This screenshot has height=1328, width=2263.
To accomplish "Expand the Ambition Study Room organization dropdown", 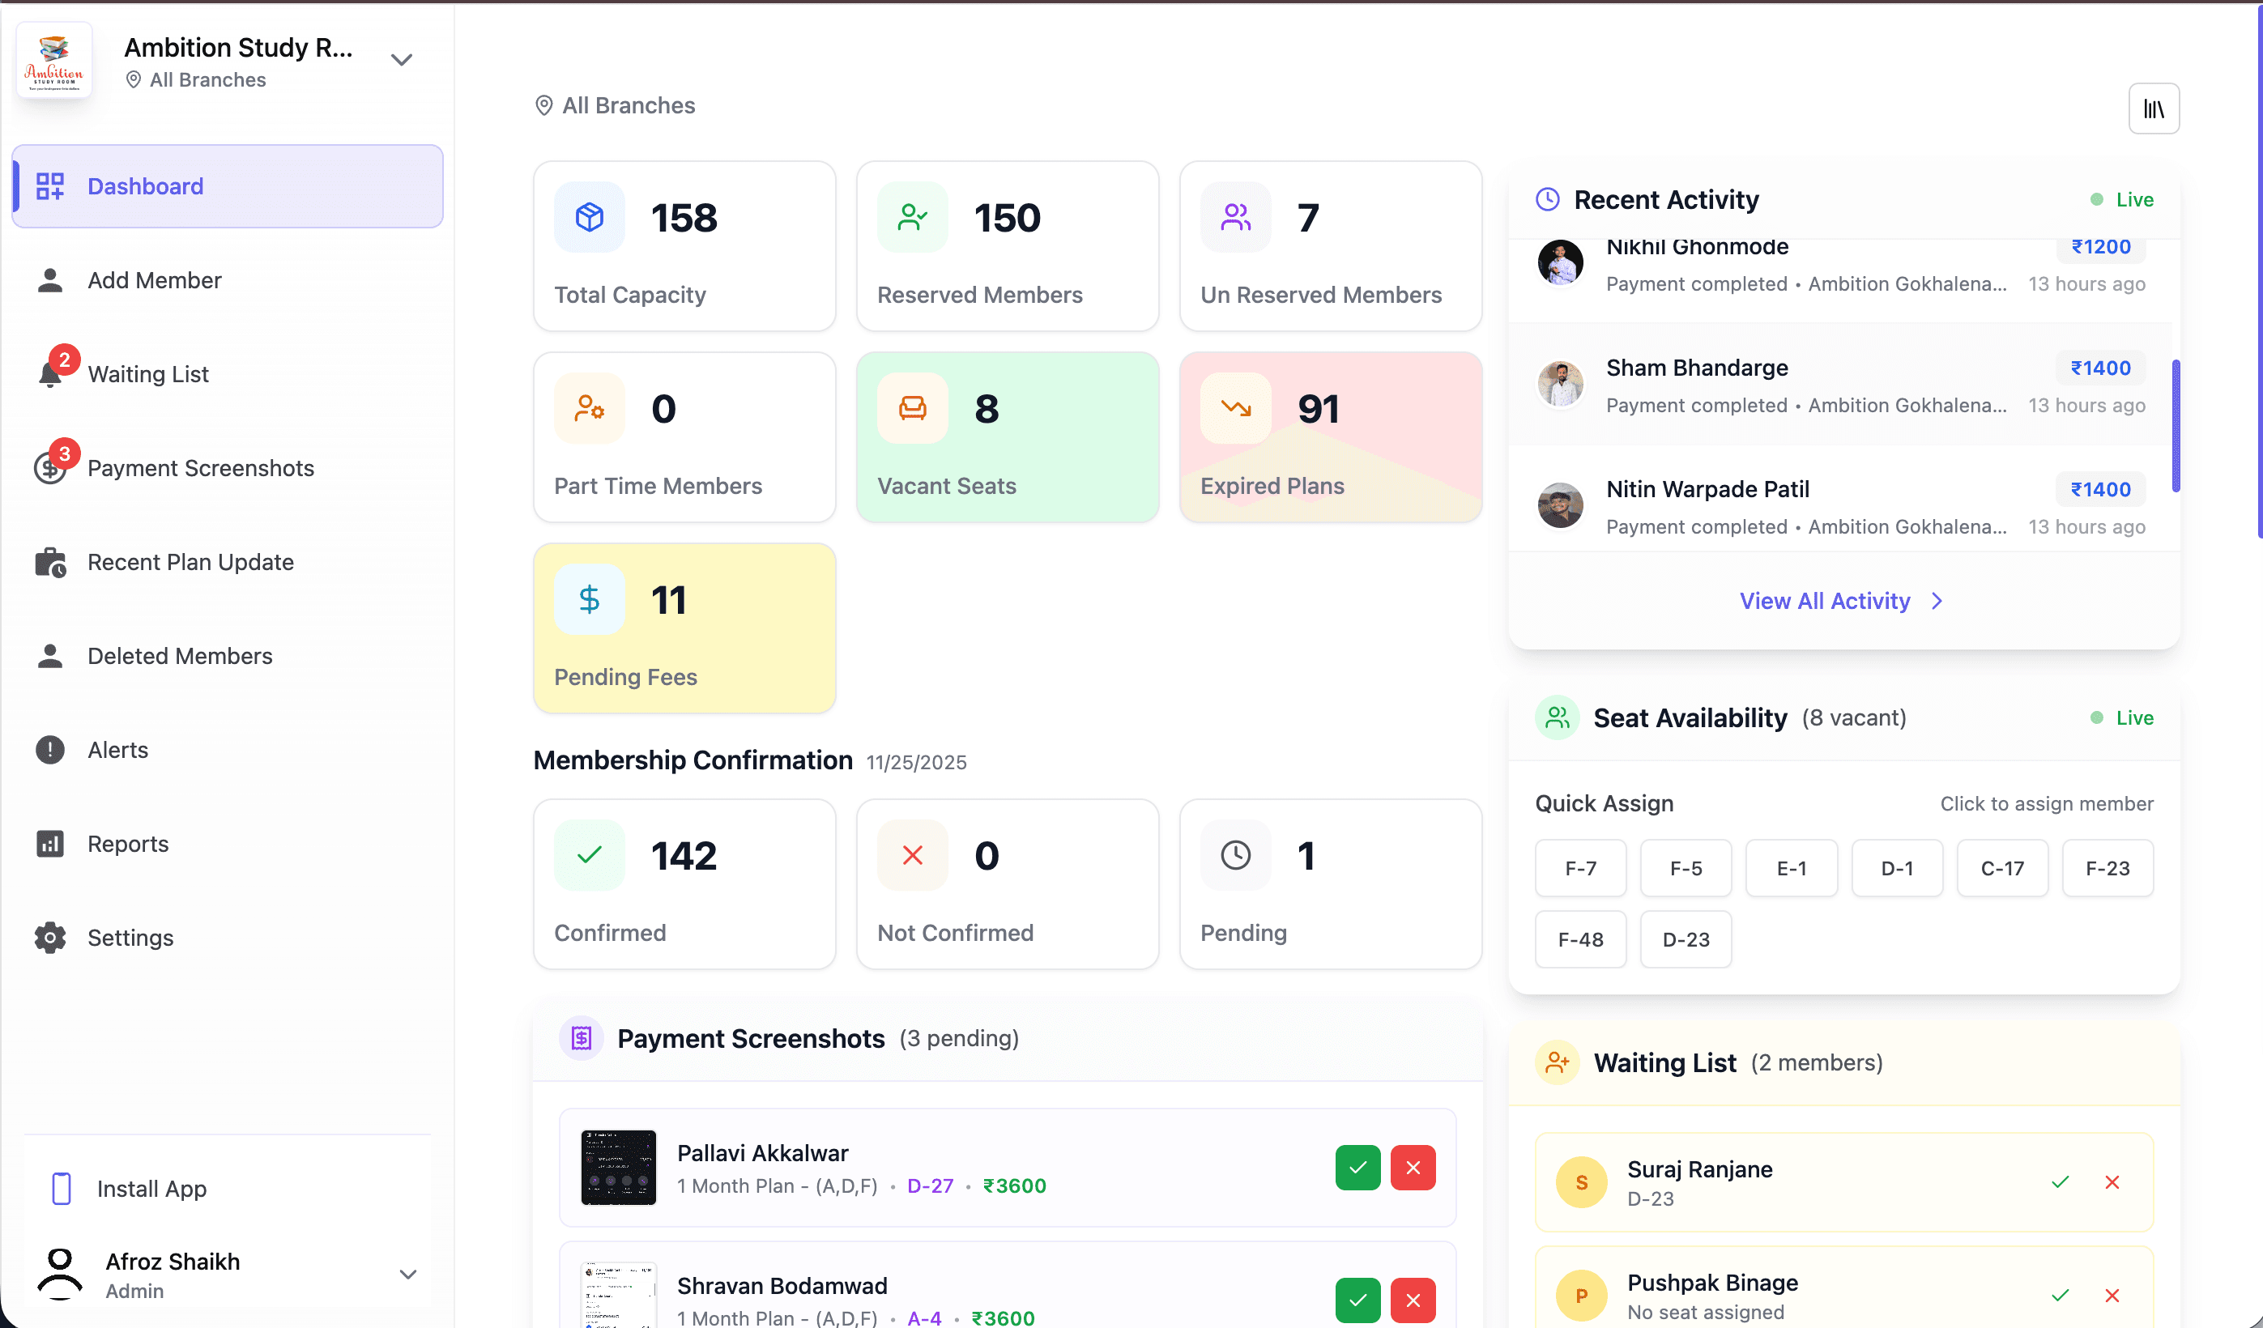I will (x=402, y=58).
